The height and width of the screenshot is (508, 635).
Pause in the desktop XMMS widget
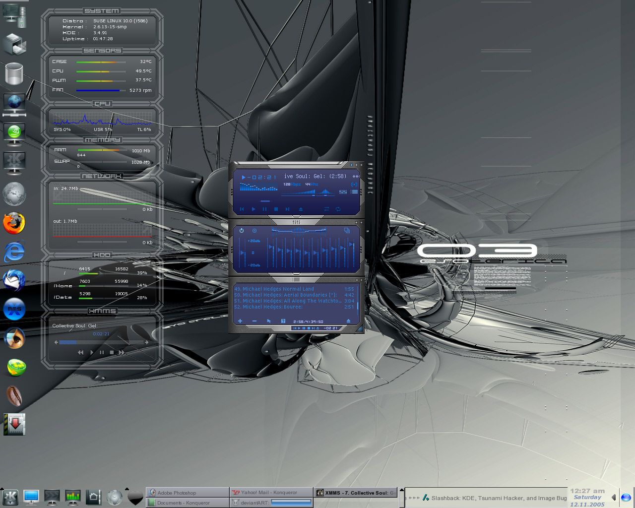coord(102,352)
